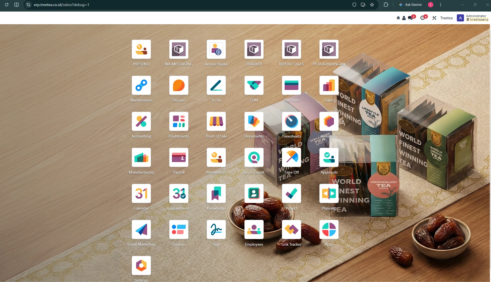Open the Knowledge app
Image resolution: width=491 pixels, height=282 pixels.
(216, 193)
